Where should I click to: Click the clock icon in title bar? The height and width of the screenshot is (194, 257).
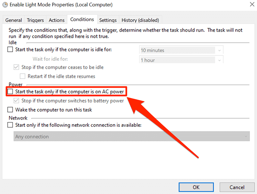point(5,5)
